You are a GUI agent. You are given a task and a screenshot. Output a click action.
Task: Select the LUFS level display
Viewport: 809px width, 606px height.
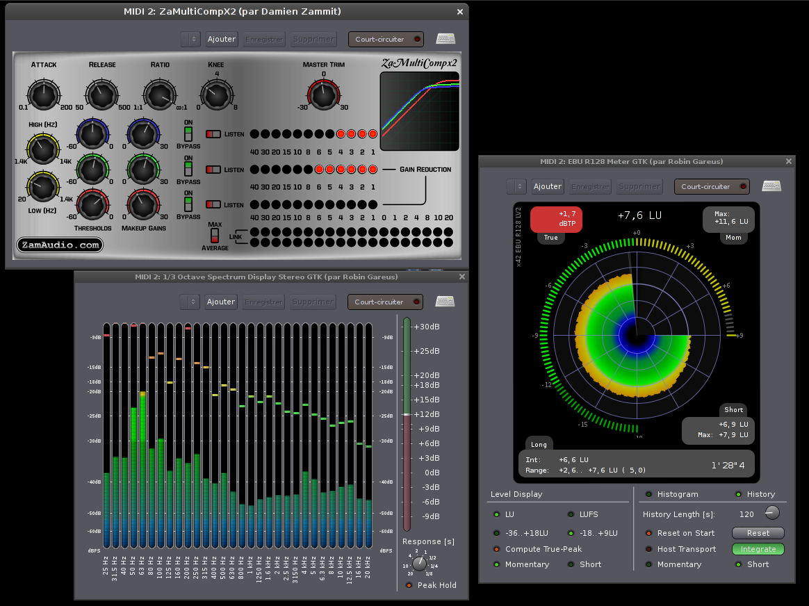pyautogui.click(x=571, y=514)
